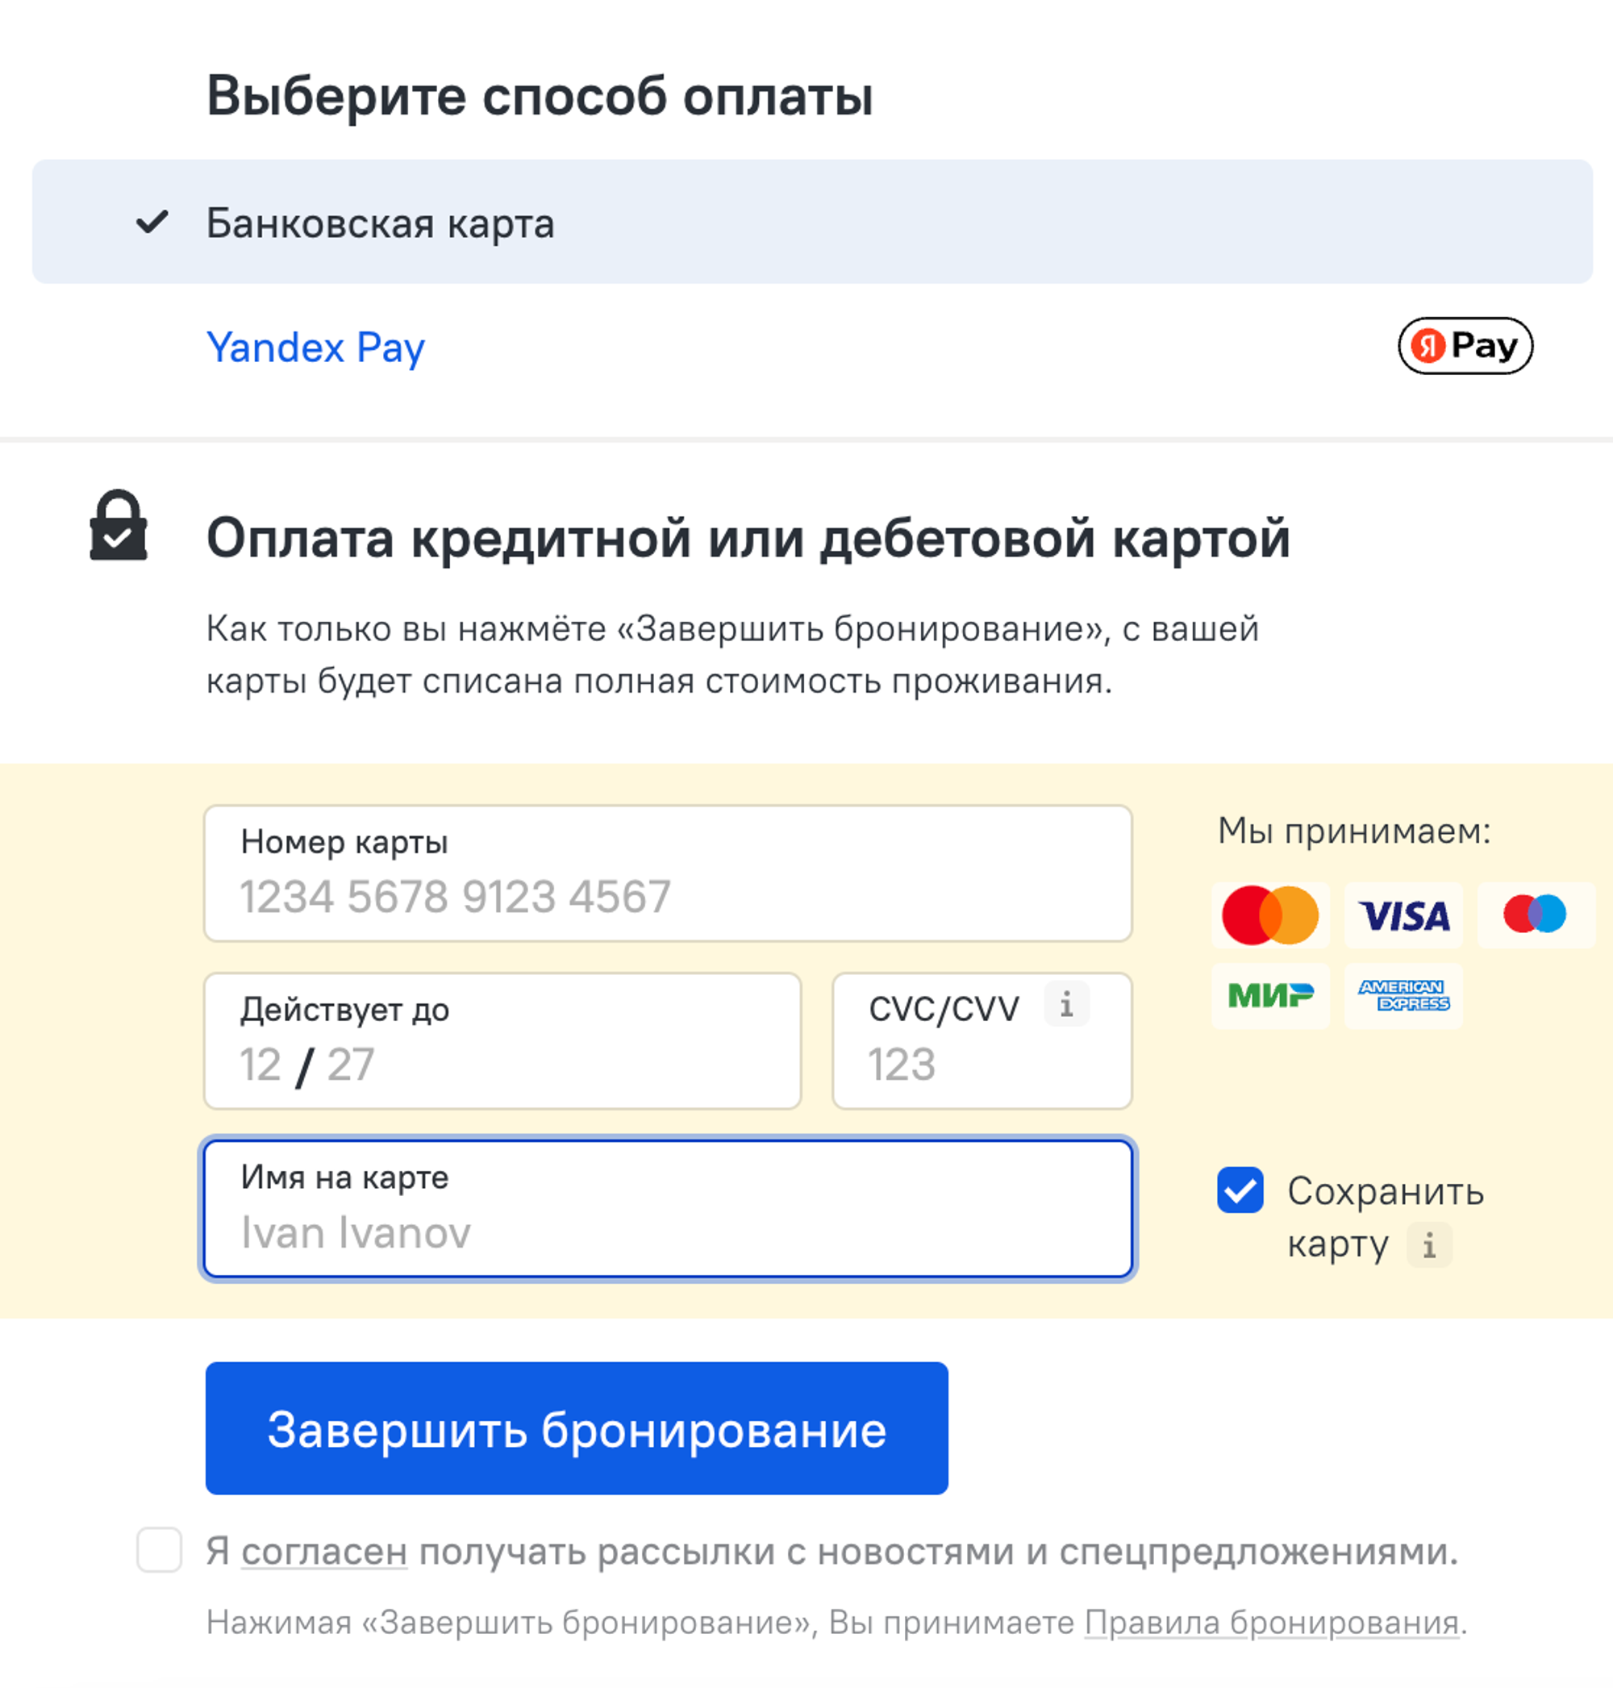Click the checkmark next to Банковская карта
Viewport: 1613px width, 1688px height.
pyautogui.click(x=152, y=222)
